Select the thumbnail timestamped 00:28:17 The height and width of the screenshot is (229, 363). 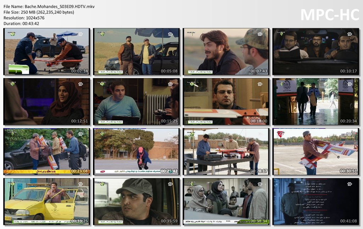pos(226,152)
